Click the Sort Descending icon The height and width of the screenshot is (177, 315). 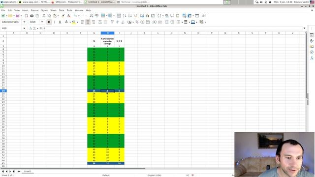pyautogui.click(x=130, y=16)
